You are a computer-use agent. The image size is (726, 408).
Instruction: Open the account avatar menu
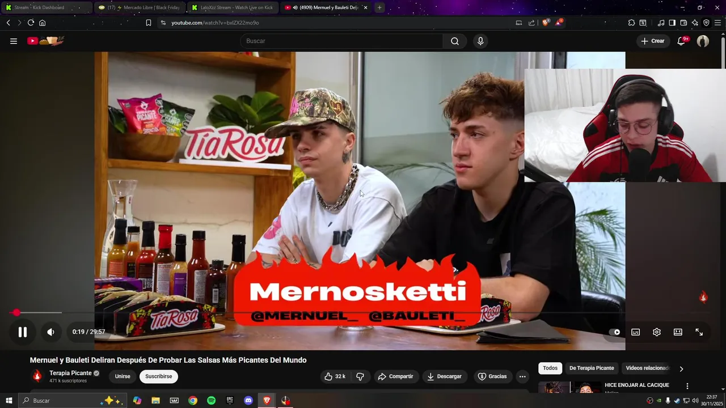(x=703, y=41)
